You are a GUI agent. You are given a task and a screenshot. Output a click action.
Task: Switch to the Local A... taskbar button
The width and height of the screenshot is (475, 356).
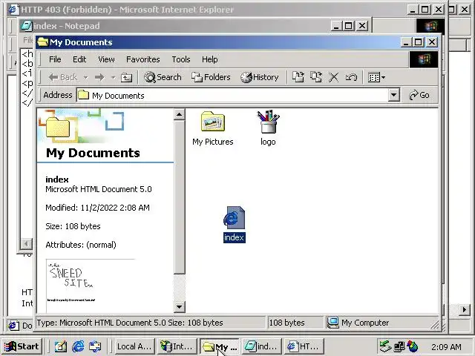pos(134,346)
